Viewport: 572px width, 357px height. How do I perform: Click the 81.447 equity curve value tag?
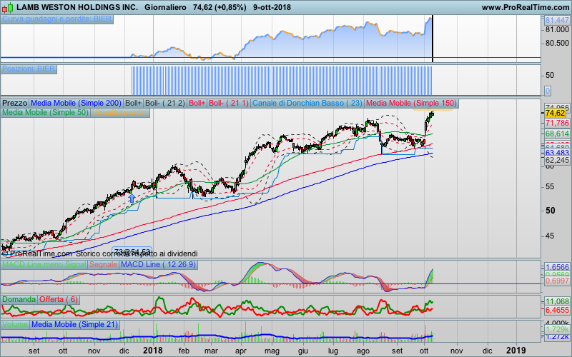pos(557,21)
